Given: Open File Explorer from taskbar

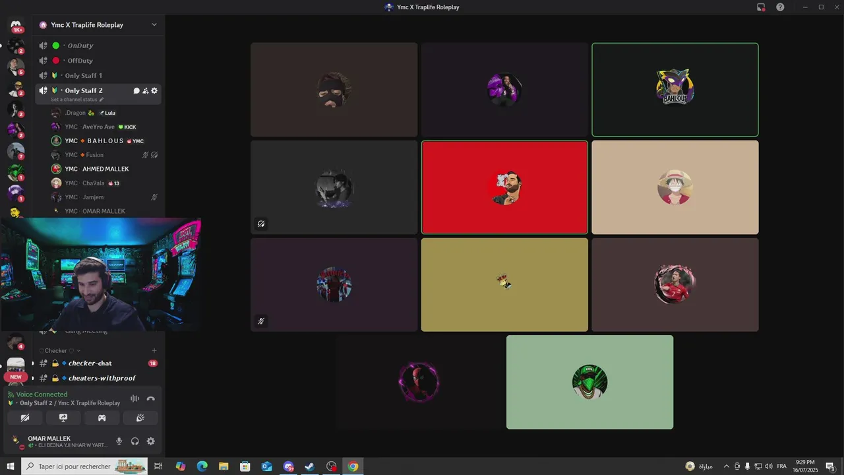Looking at the screenshot, I should [224, 466].
